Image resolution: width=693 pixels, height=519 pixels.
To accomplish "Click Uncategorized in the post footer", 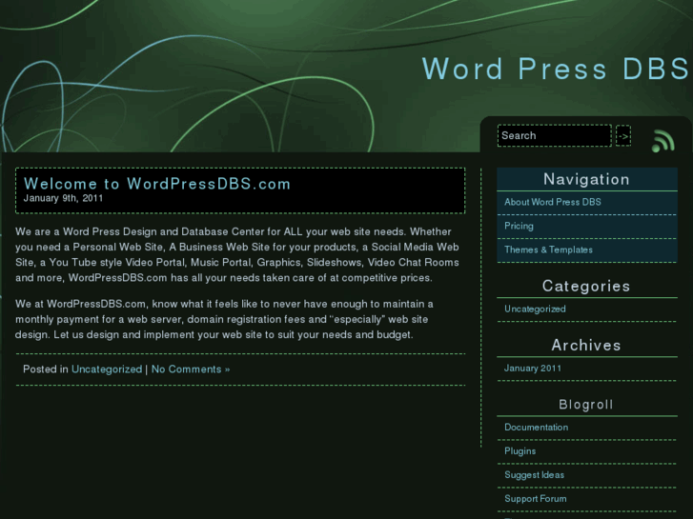I will click(x=107, y=369).
